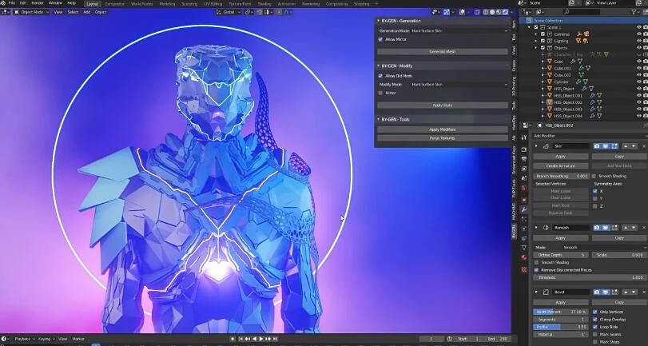Click the Blender logo icon

click(4, 3)
